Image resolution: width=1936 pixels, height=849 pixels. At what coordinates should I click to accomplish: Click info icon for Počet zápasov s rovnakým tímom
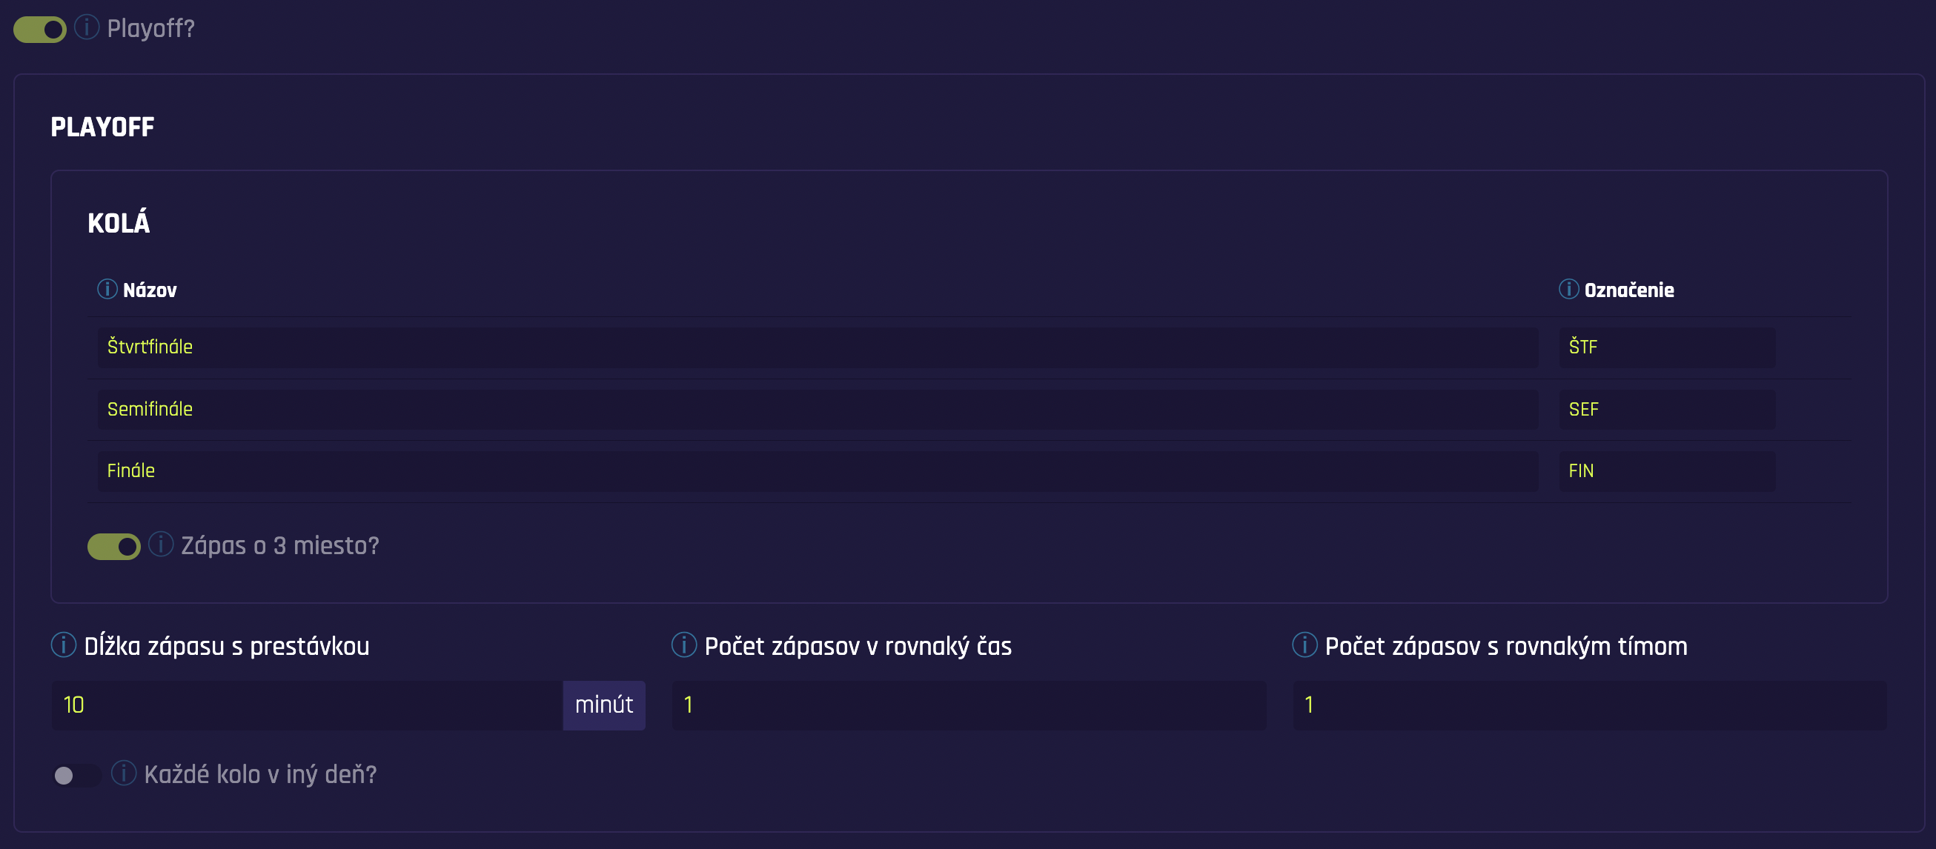pos(1304,645)
